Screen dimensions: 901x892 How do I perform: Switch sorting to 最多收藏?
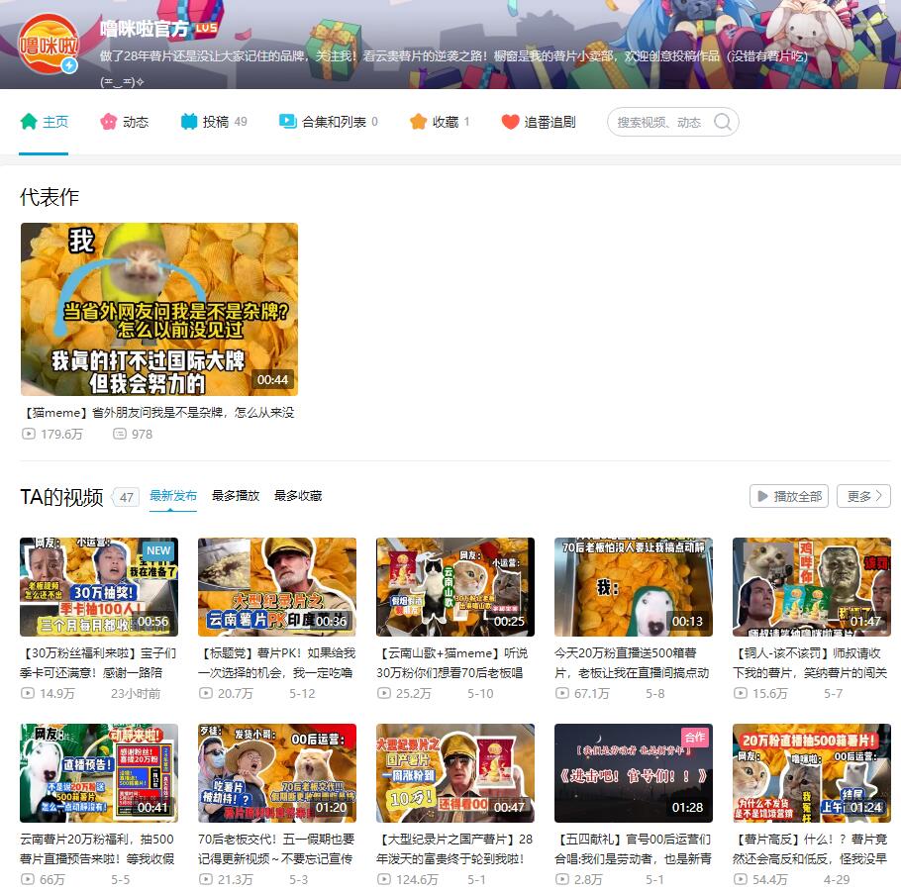[298, 496]
